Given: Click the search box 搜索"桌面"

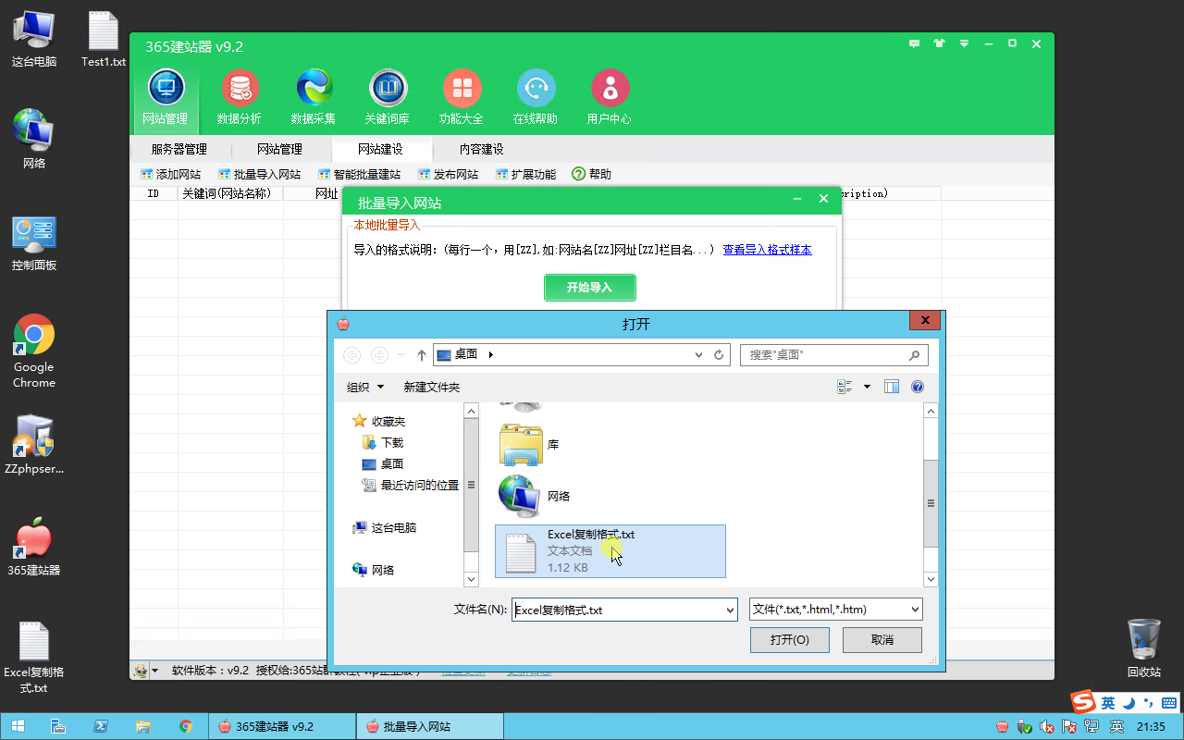Looking at the screenshot, I should coord(832,355).
